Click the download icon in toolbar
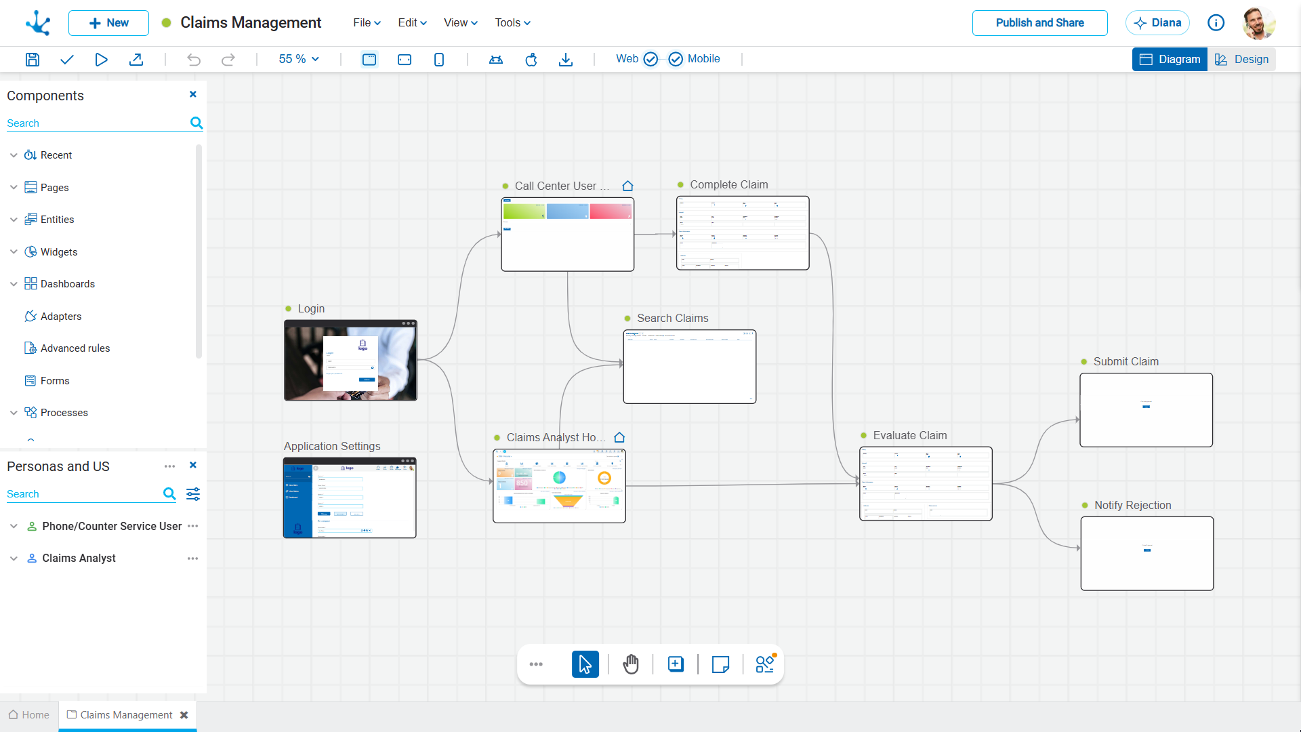The height and width of the screenshot is (732, 1301). [x=566, y=59]
